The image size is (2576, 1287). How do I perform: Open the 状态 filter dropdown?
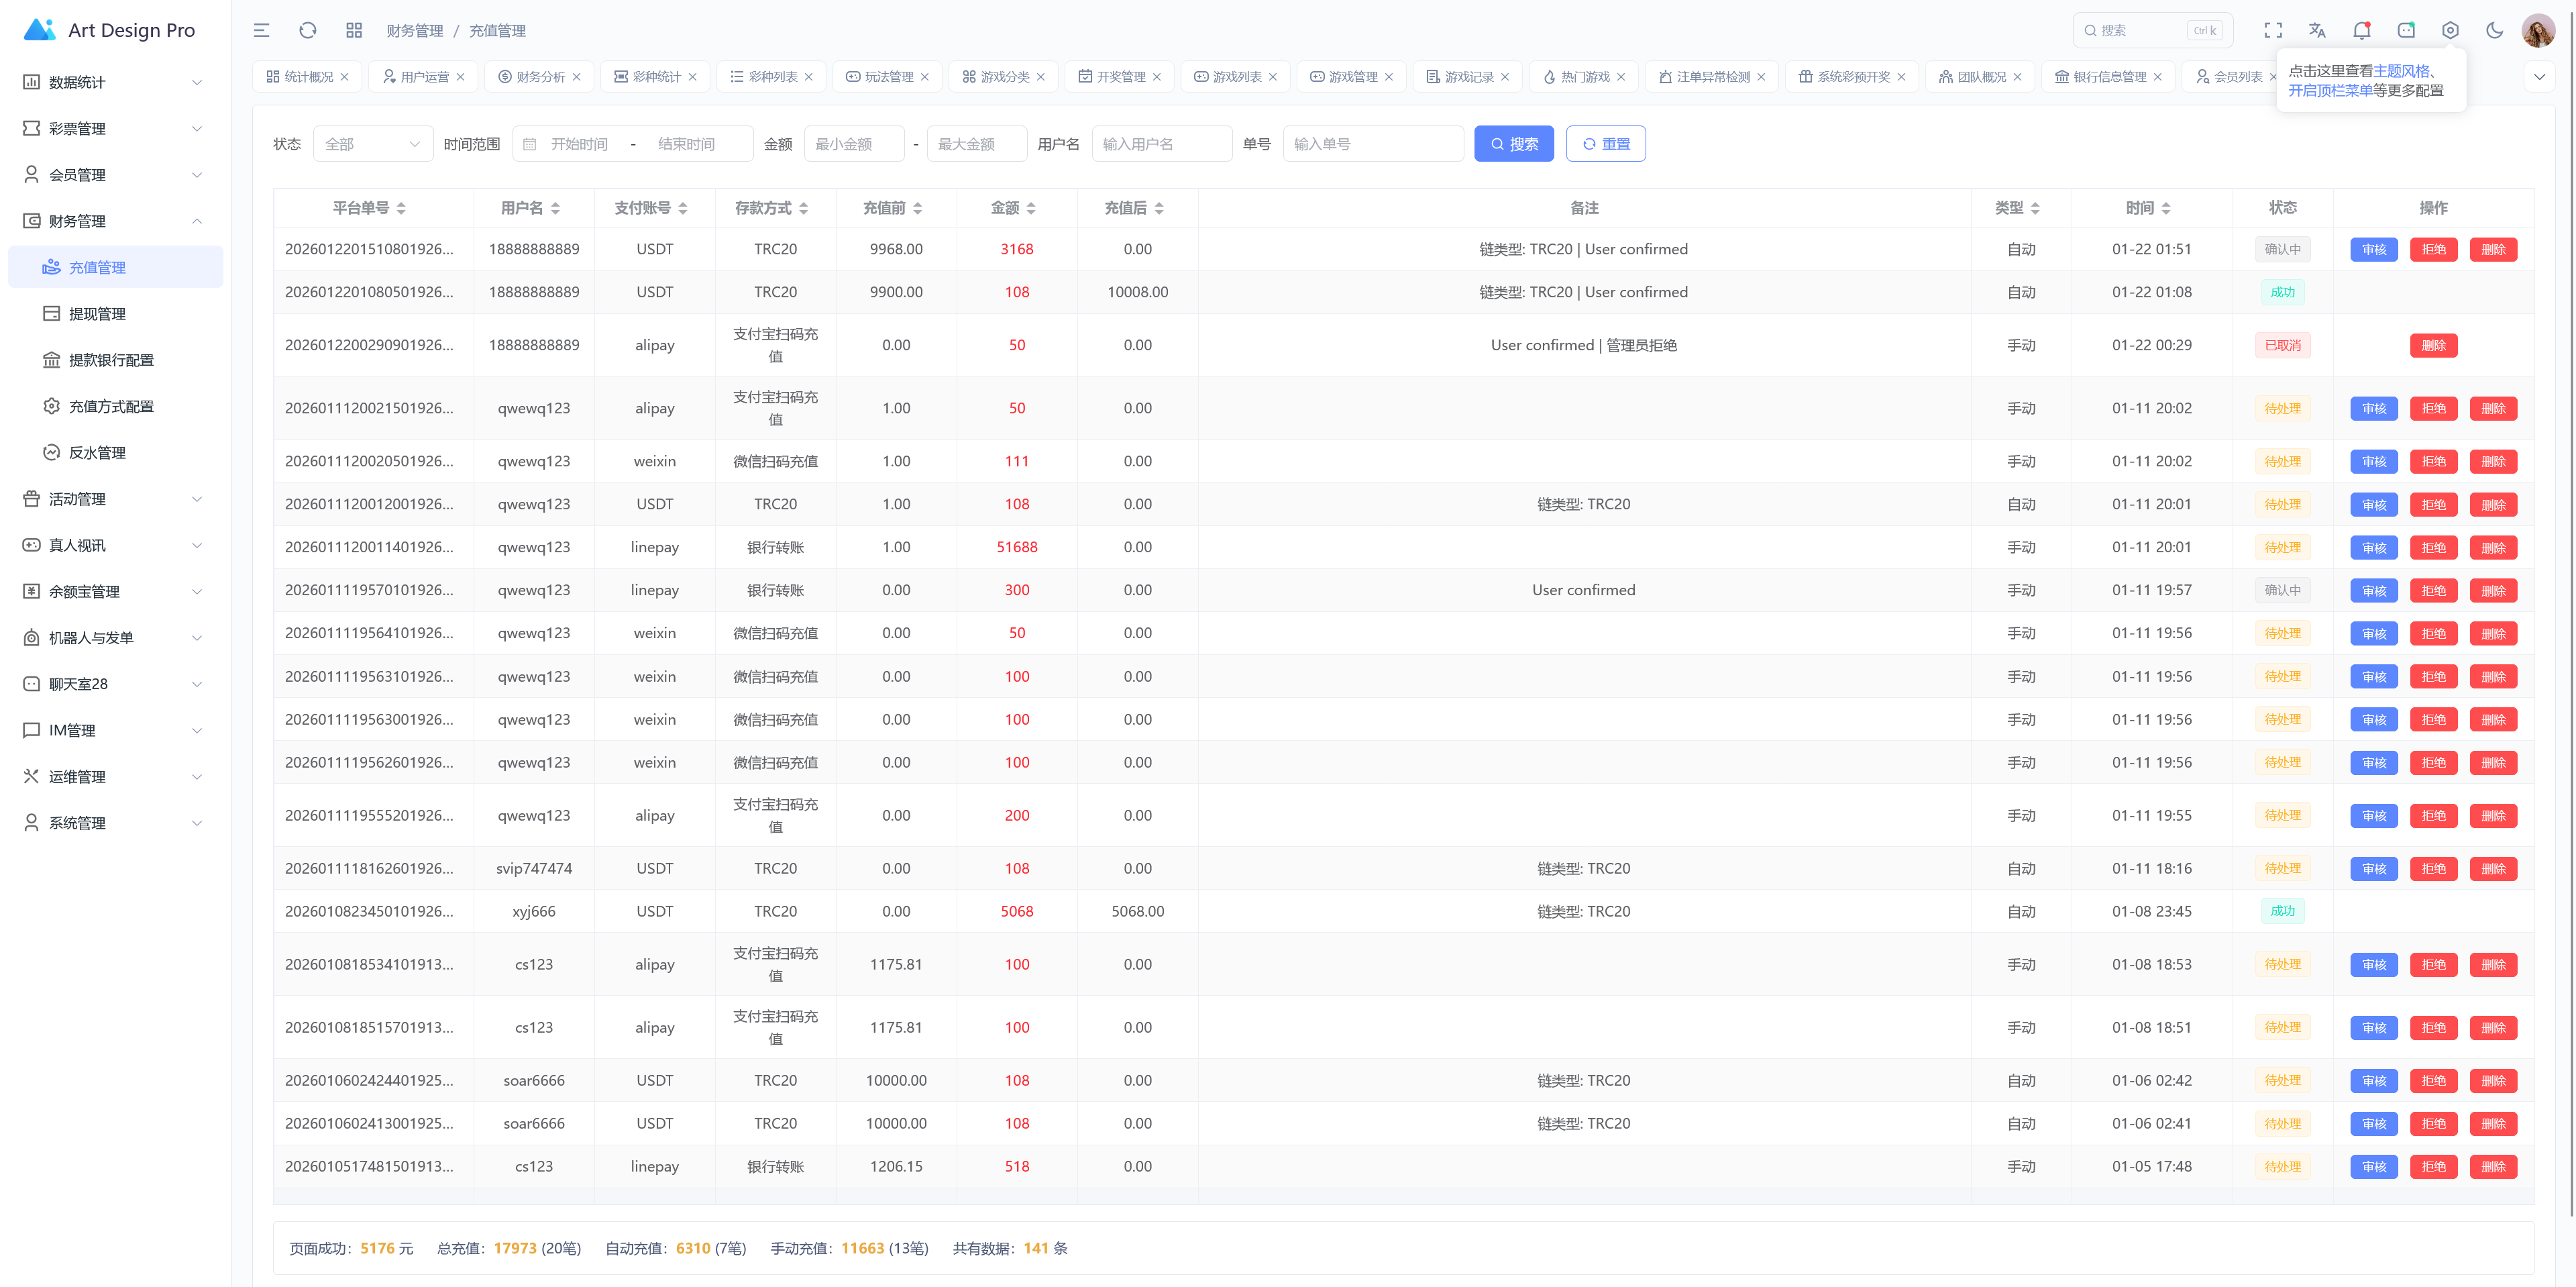tap(372, 144)
